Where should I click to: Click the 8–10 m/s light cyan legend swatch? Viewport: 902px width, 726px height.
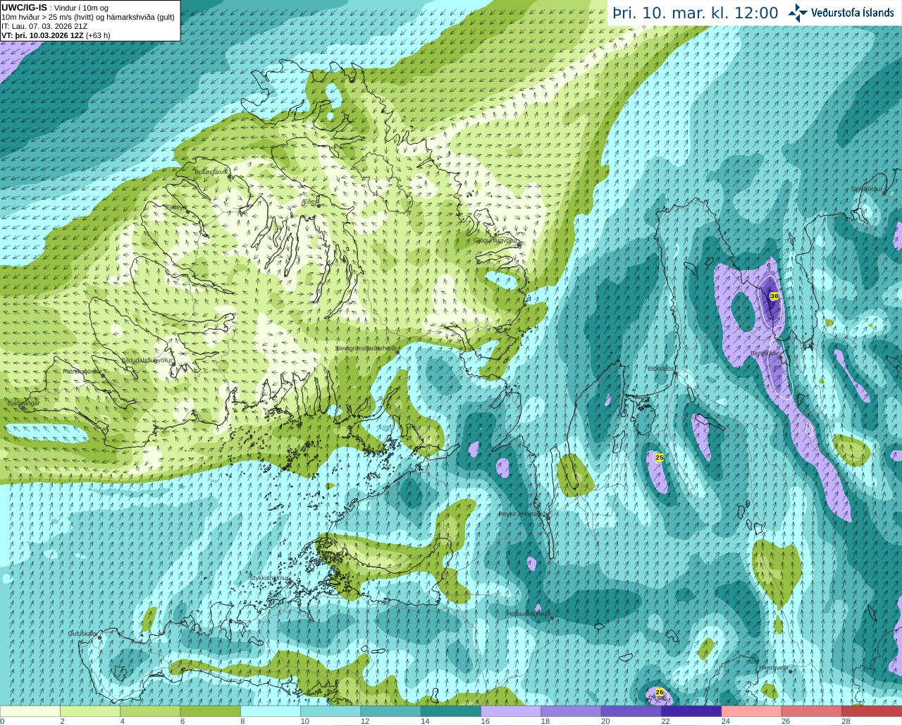tap(271, 711)
